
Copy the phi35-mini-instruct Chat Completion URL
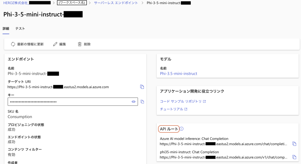pos(294,157)
